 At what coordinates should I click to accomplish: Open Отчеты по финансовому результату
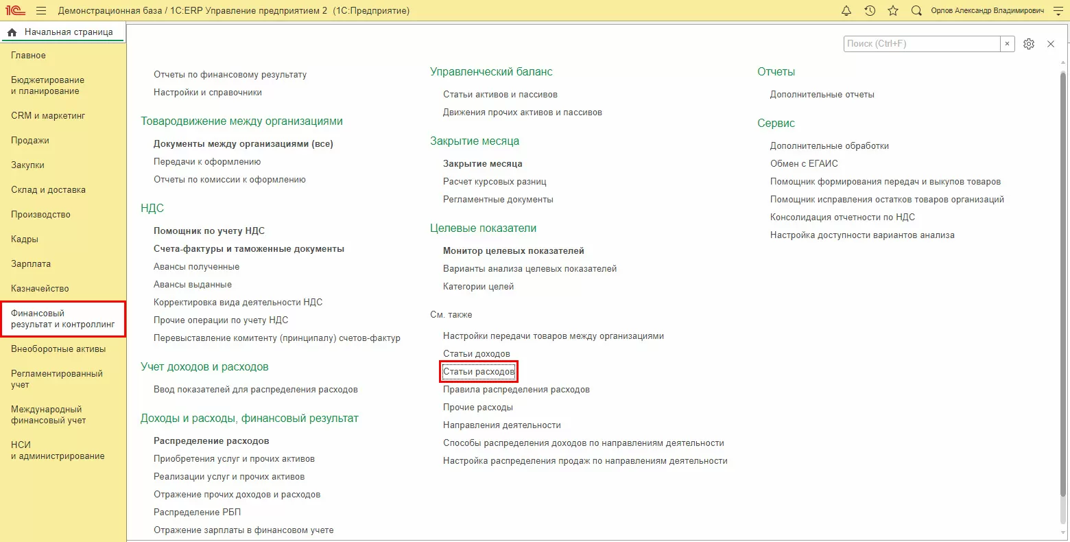pos(230,75)
